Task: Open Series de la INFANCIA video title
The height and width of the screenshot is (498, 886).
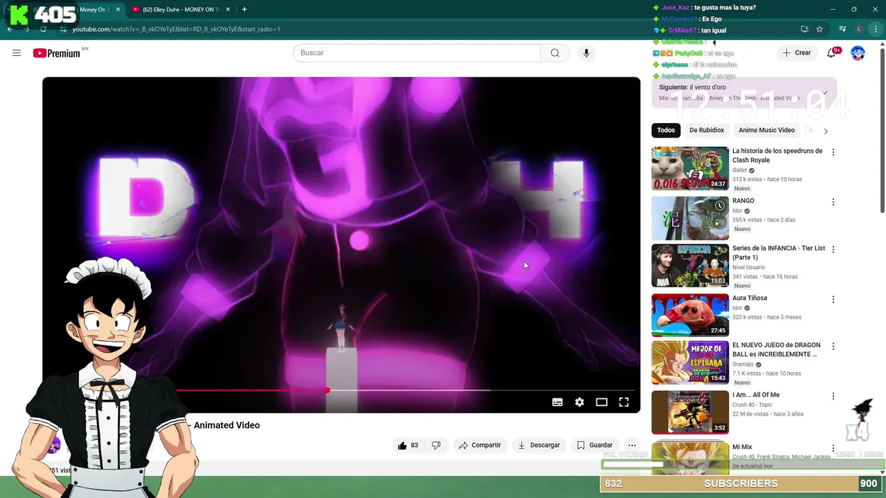Action: click(x=779, y=252)
